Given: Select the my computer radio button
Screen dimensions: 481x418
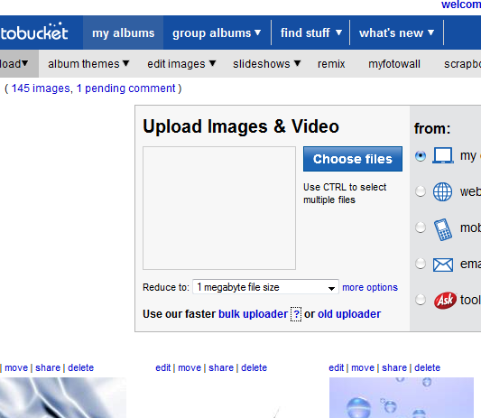Looking at the screenshot, I should 421,156.
